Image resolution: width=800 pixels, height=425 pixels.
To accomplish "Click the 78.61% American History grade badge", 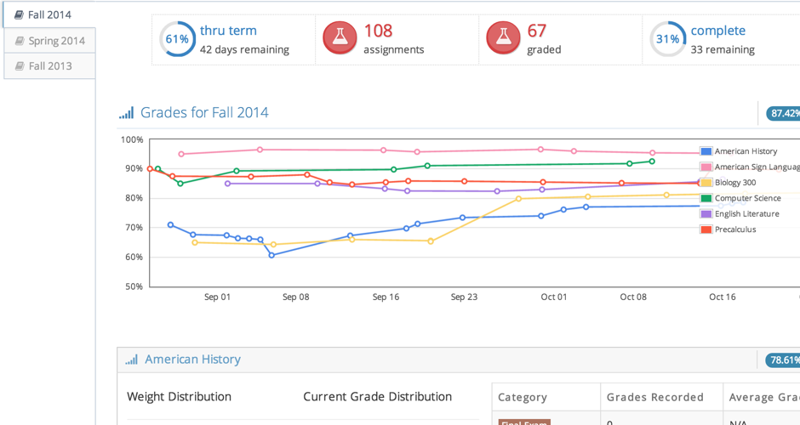I will click(783, 360).
